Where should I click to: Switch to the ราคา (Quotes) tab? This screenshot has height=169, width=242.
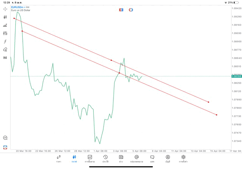[59, 158]
